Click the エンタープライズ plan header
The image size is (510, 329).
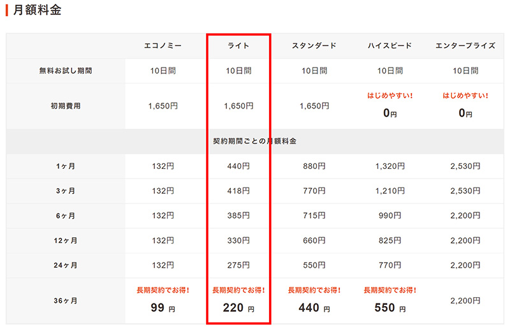tap(465, 46)
